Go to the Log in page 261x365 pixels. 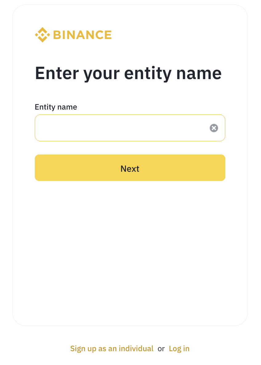coord(179,348)
